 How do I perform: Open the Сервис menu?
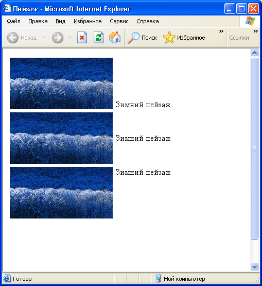pyautogui.click(x=119, y=21)
